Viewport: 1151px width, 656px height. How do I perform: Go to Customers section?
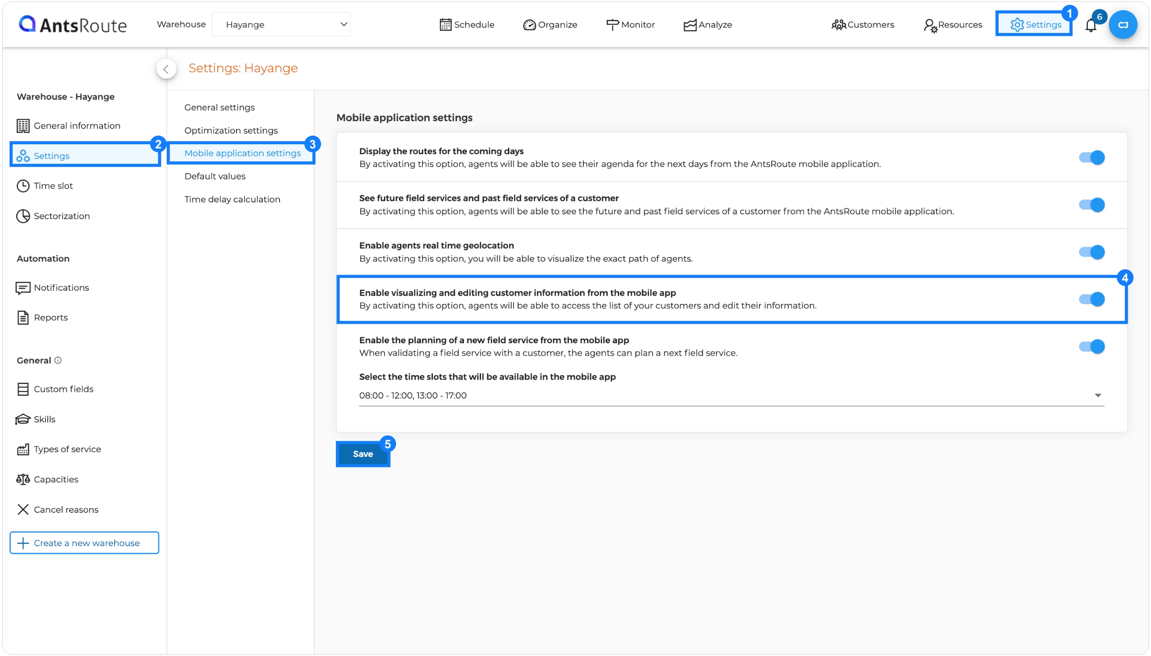tap(863, 25)
